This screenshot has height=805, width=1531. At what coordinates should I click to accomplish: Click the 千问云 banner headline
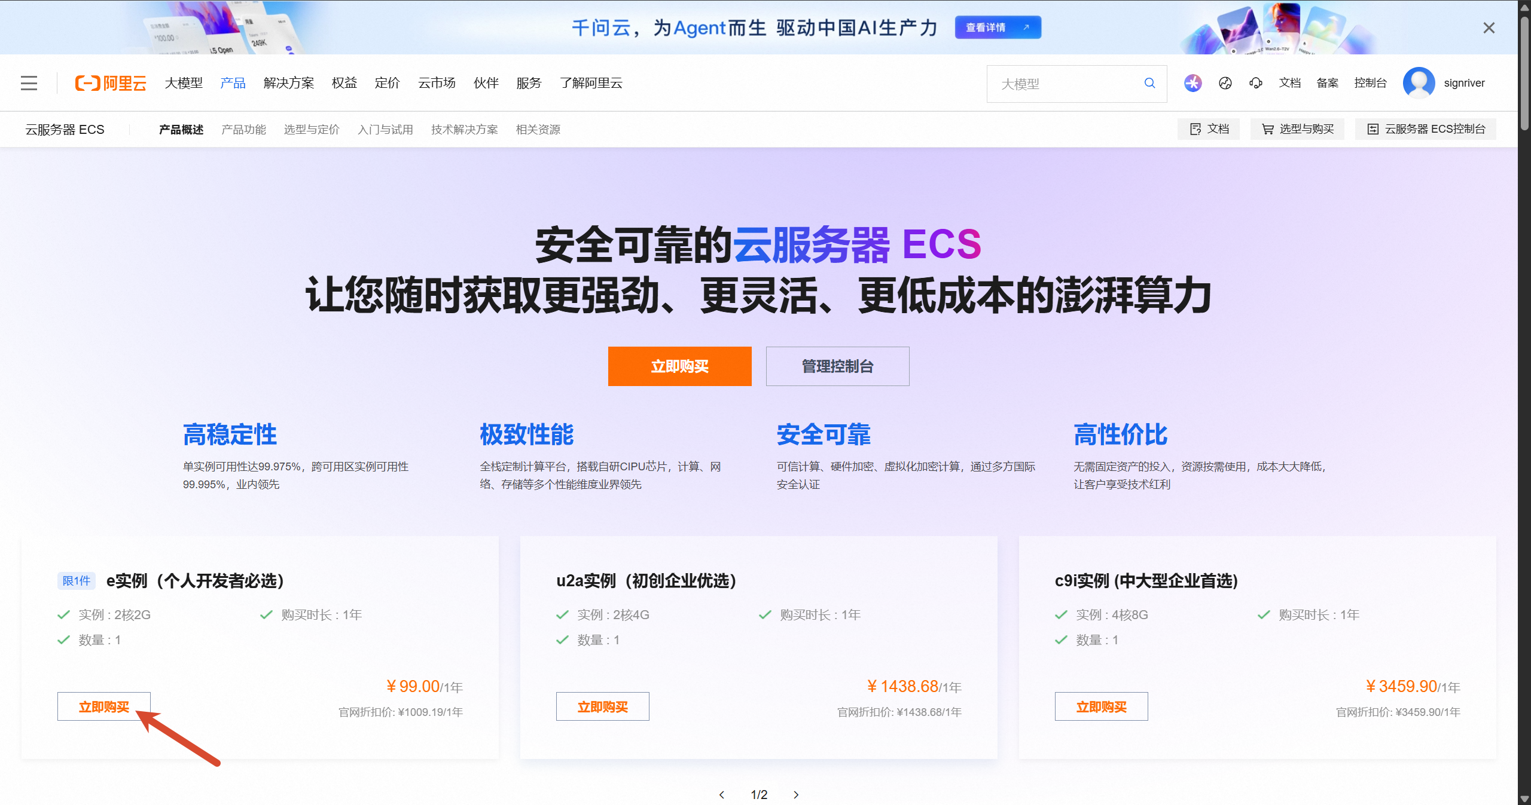[x=755, y=28]
